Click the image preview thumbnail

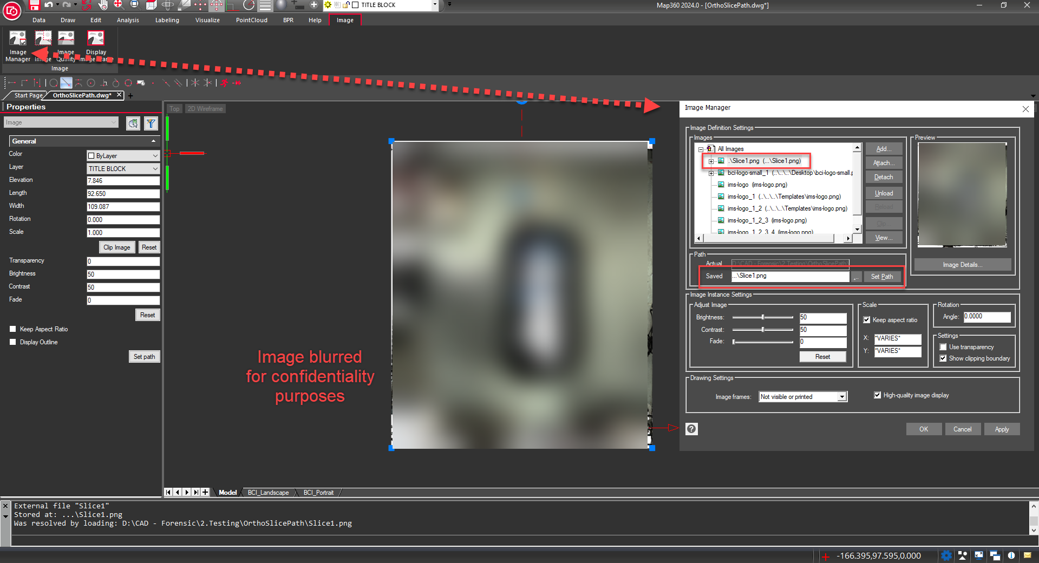pyautogui.click(x=962, y=194)
